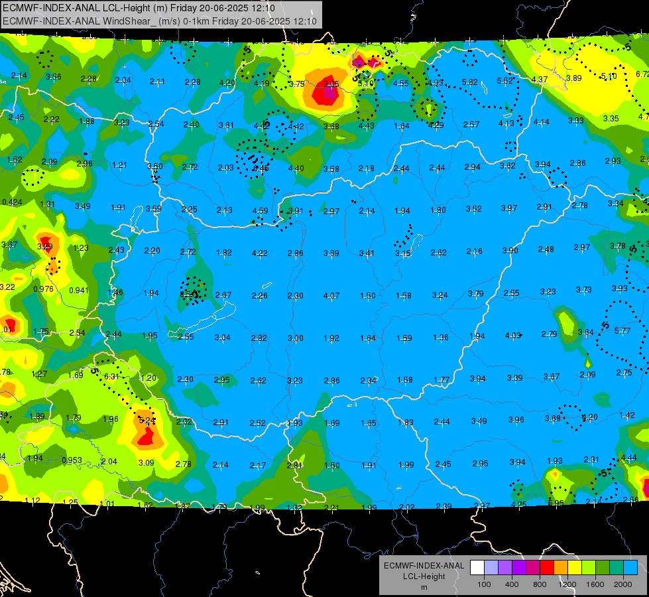Click the wind shear value 3.56
Viewport: 649px width, 597px height.
click(x=54, y=77)
